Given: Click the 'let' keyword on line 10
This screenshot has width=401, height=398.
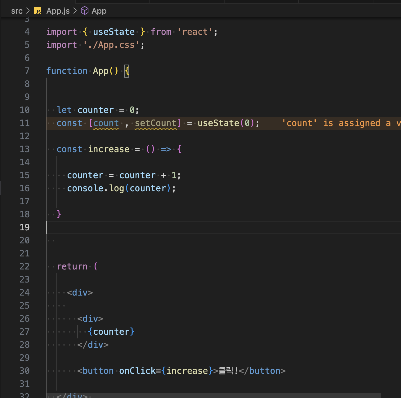Looking at the screenshot, I should click(x=65, y=110).
